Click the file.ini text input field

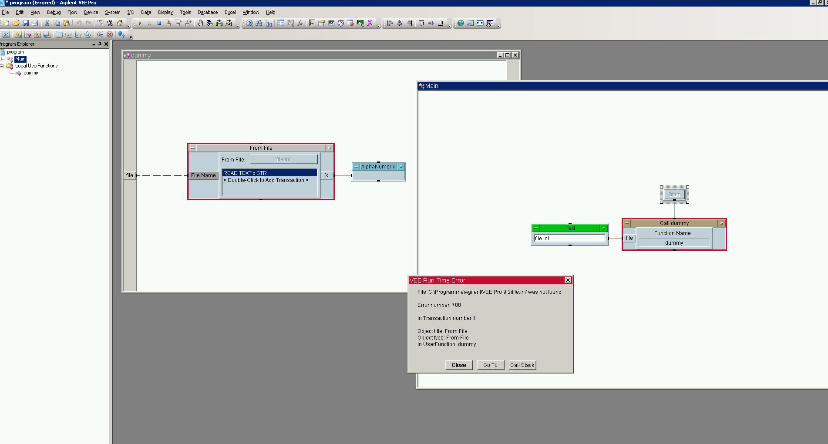pyautogui.click(x=569, y=239)
